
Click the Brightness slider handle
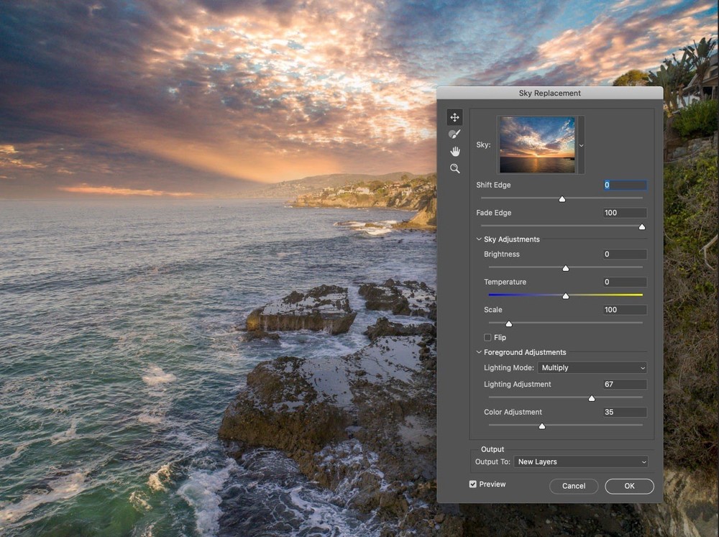pyautogui.click(x=565, y=267)
